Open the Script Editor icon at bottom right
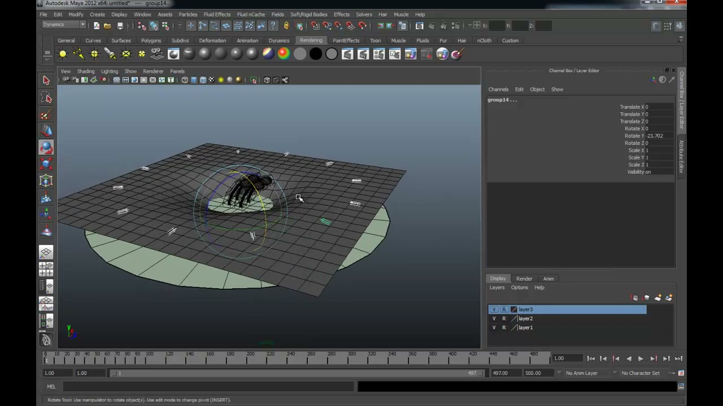The height and width of the screenshot is (406, 723). (x=681, y=386)
